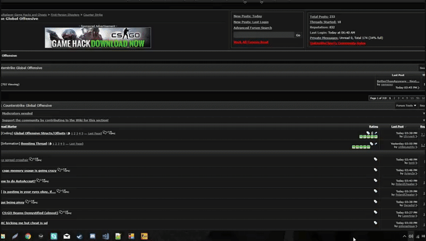The width and height of the screenshot is (426, 241).
Task: Open Counter Strike breadcrumb link
Action: (93, 15)
